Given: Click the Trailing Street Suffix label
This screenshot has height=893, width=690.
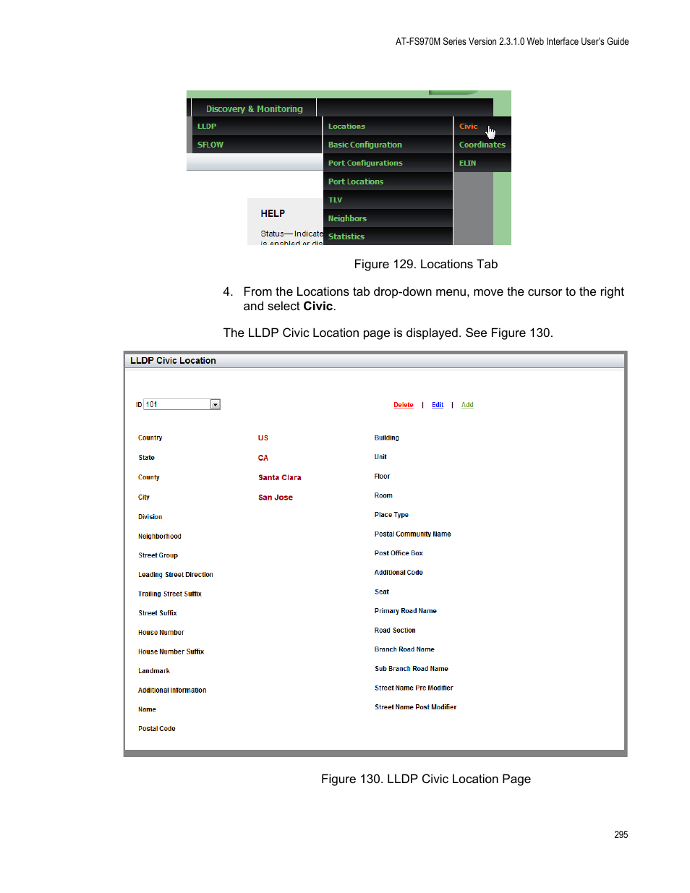Looking at the screenshot, I should point(170,594).
